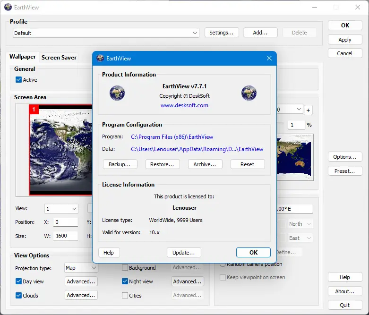Switch to the Screen Saver tab
This screenshot has height=315, width=369.
(59, 58)
